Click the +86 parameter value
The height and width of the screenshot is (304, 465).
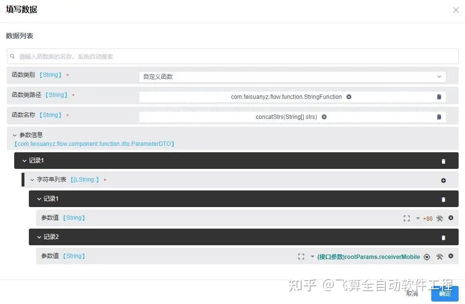click(428, 219)
